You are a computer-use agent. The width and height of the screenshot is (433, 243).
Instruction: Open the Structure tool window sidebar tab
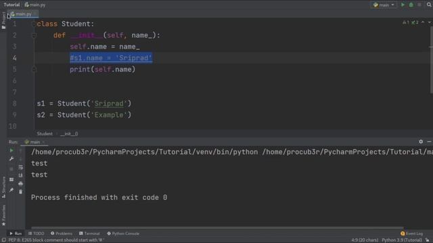point(3,187)
